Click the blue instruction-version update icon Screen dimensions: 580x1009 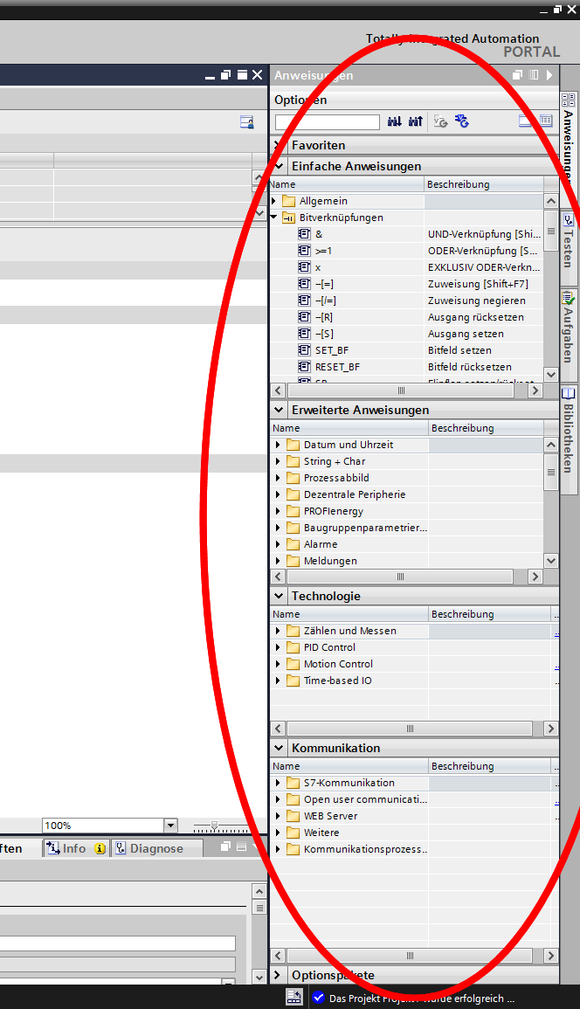click(x=462, y=121)
